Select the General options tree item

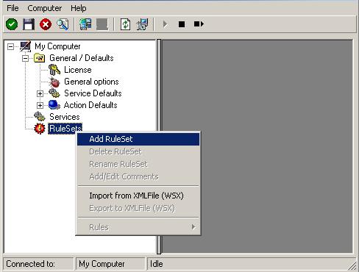click(91, 82)
